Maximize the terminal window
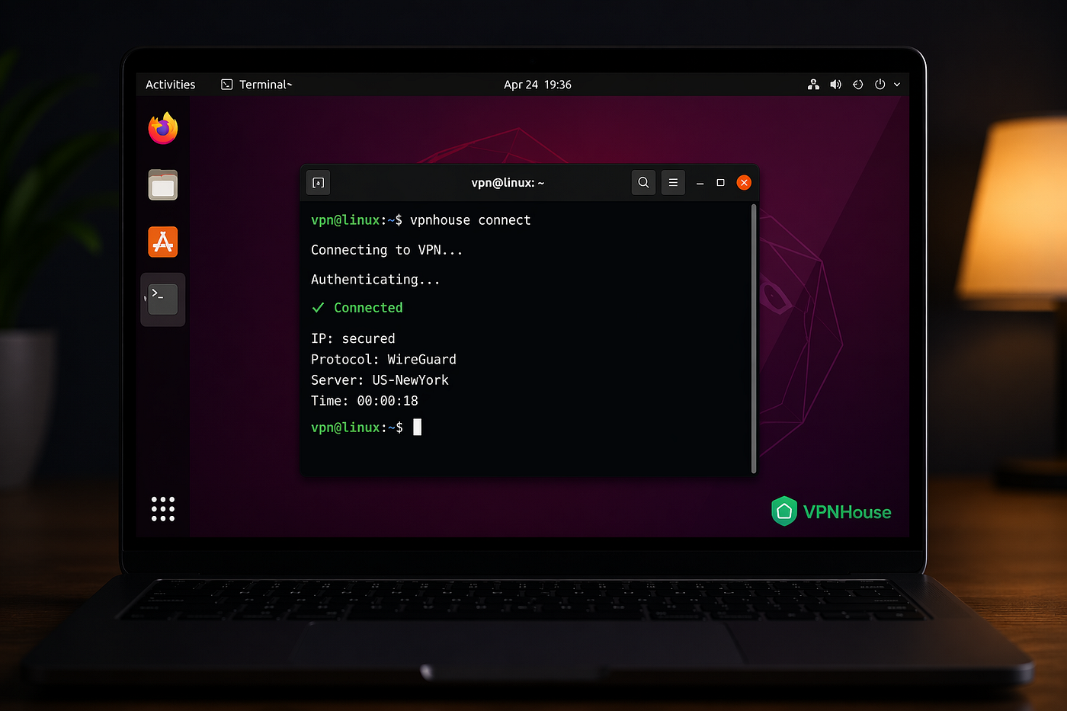The width and height of the screenshot is (1067, 711). point(720,183)
